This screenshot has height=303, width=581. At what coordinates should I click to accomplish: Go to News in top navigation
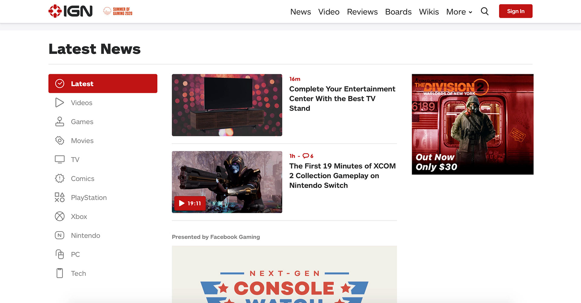point(300,12)
